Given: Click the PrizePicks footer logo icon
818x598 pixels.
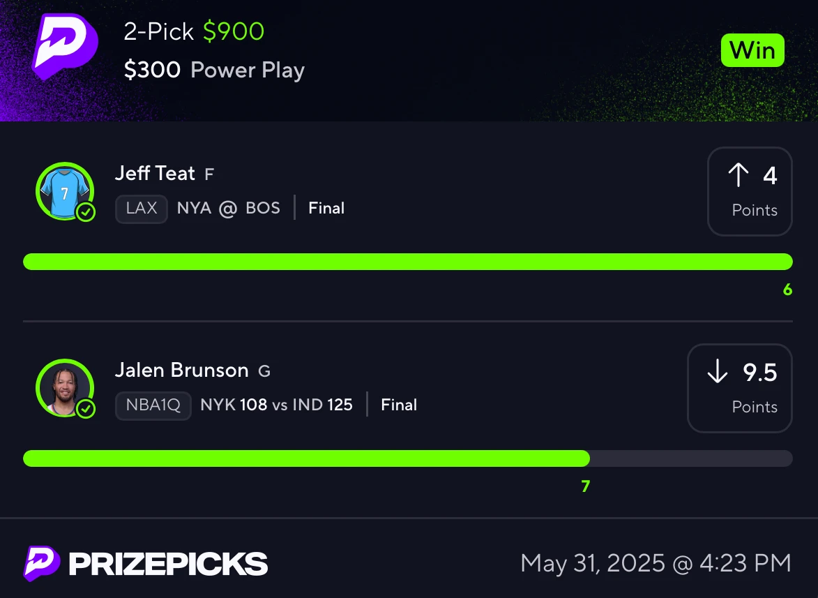Looking at the screenshot, I should click(x=42, y=564).
